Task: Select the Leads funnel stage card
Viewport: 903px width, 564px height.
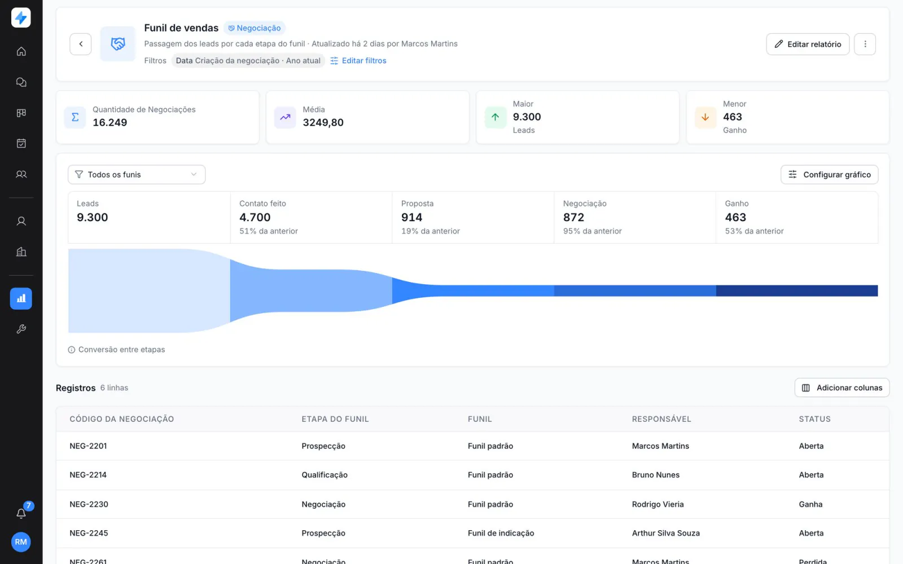Action: [149, 218]
